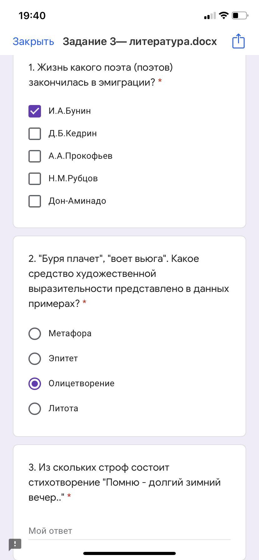Tick the Н.М.Рубцов checkbox
This screenshot has height=560, width=259.
[35, 179]
